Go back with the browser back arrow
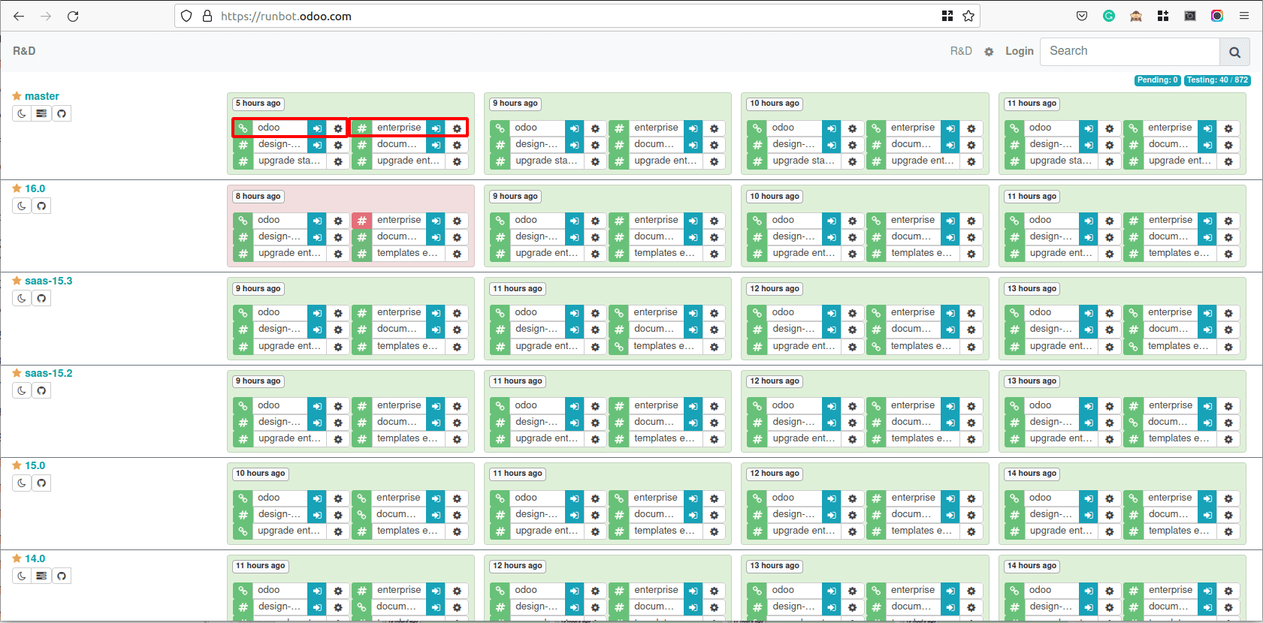This screenshot has height=623, width=1263. pyautogui.click(x=19, y=16)
